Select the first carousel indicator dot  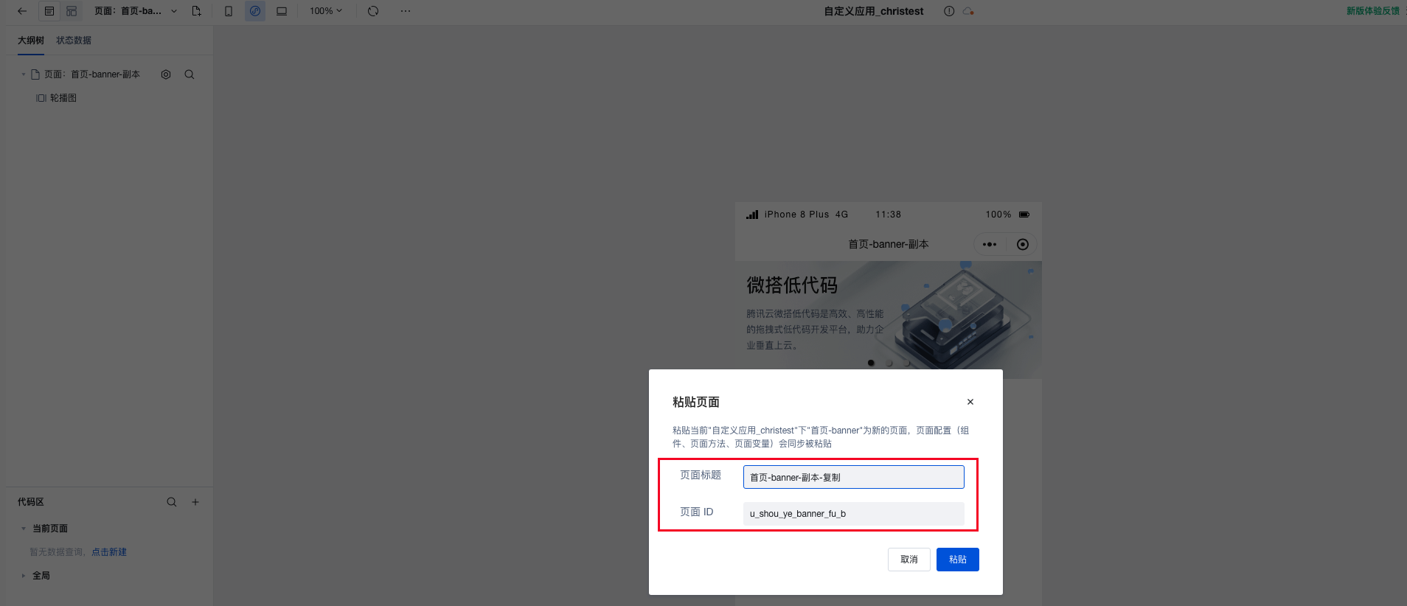871,363
